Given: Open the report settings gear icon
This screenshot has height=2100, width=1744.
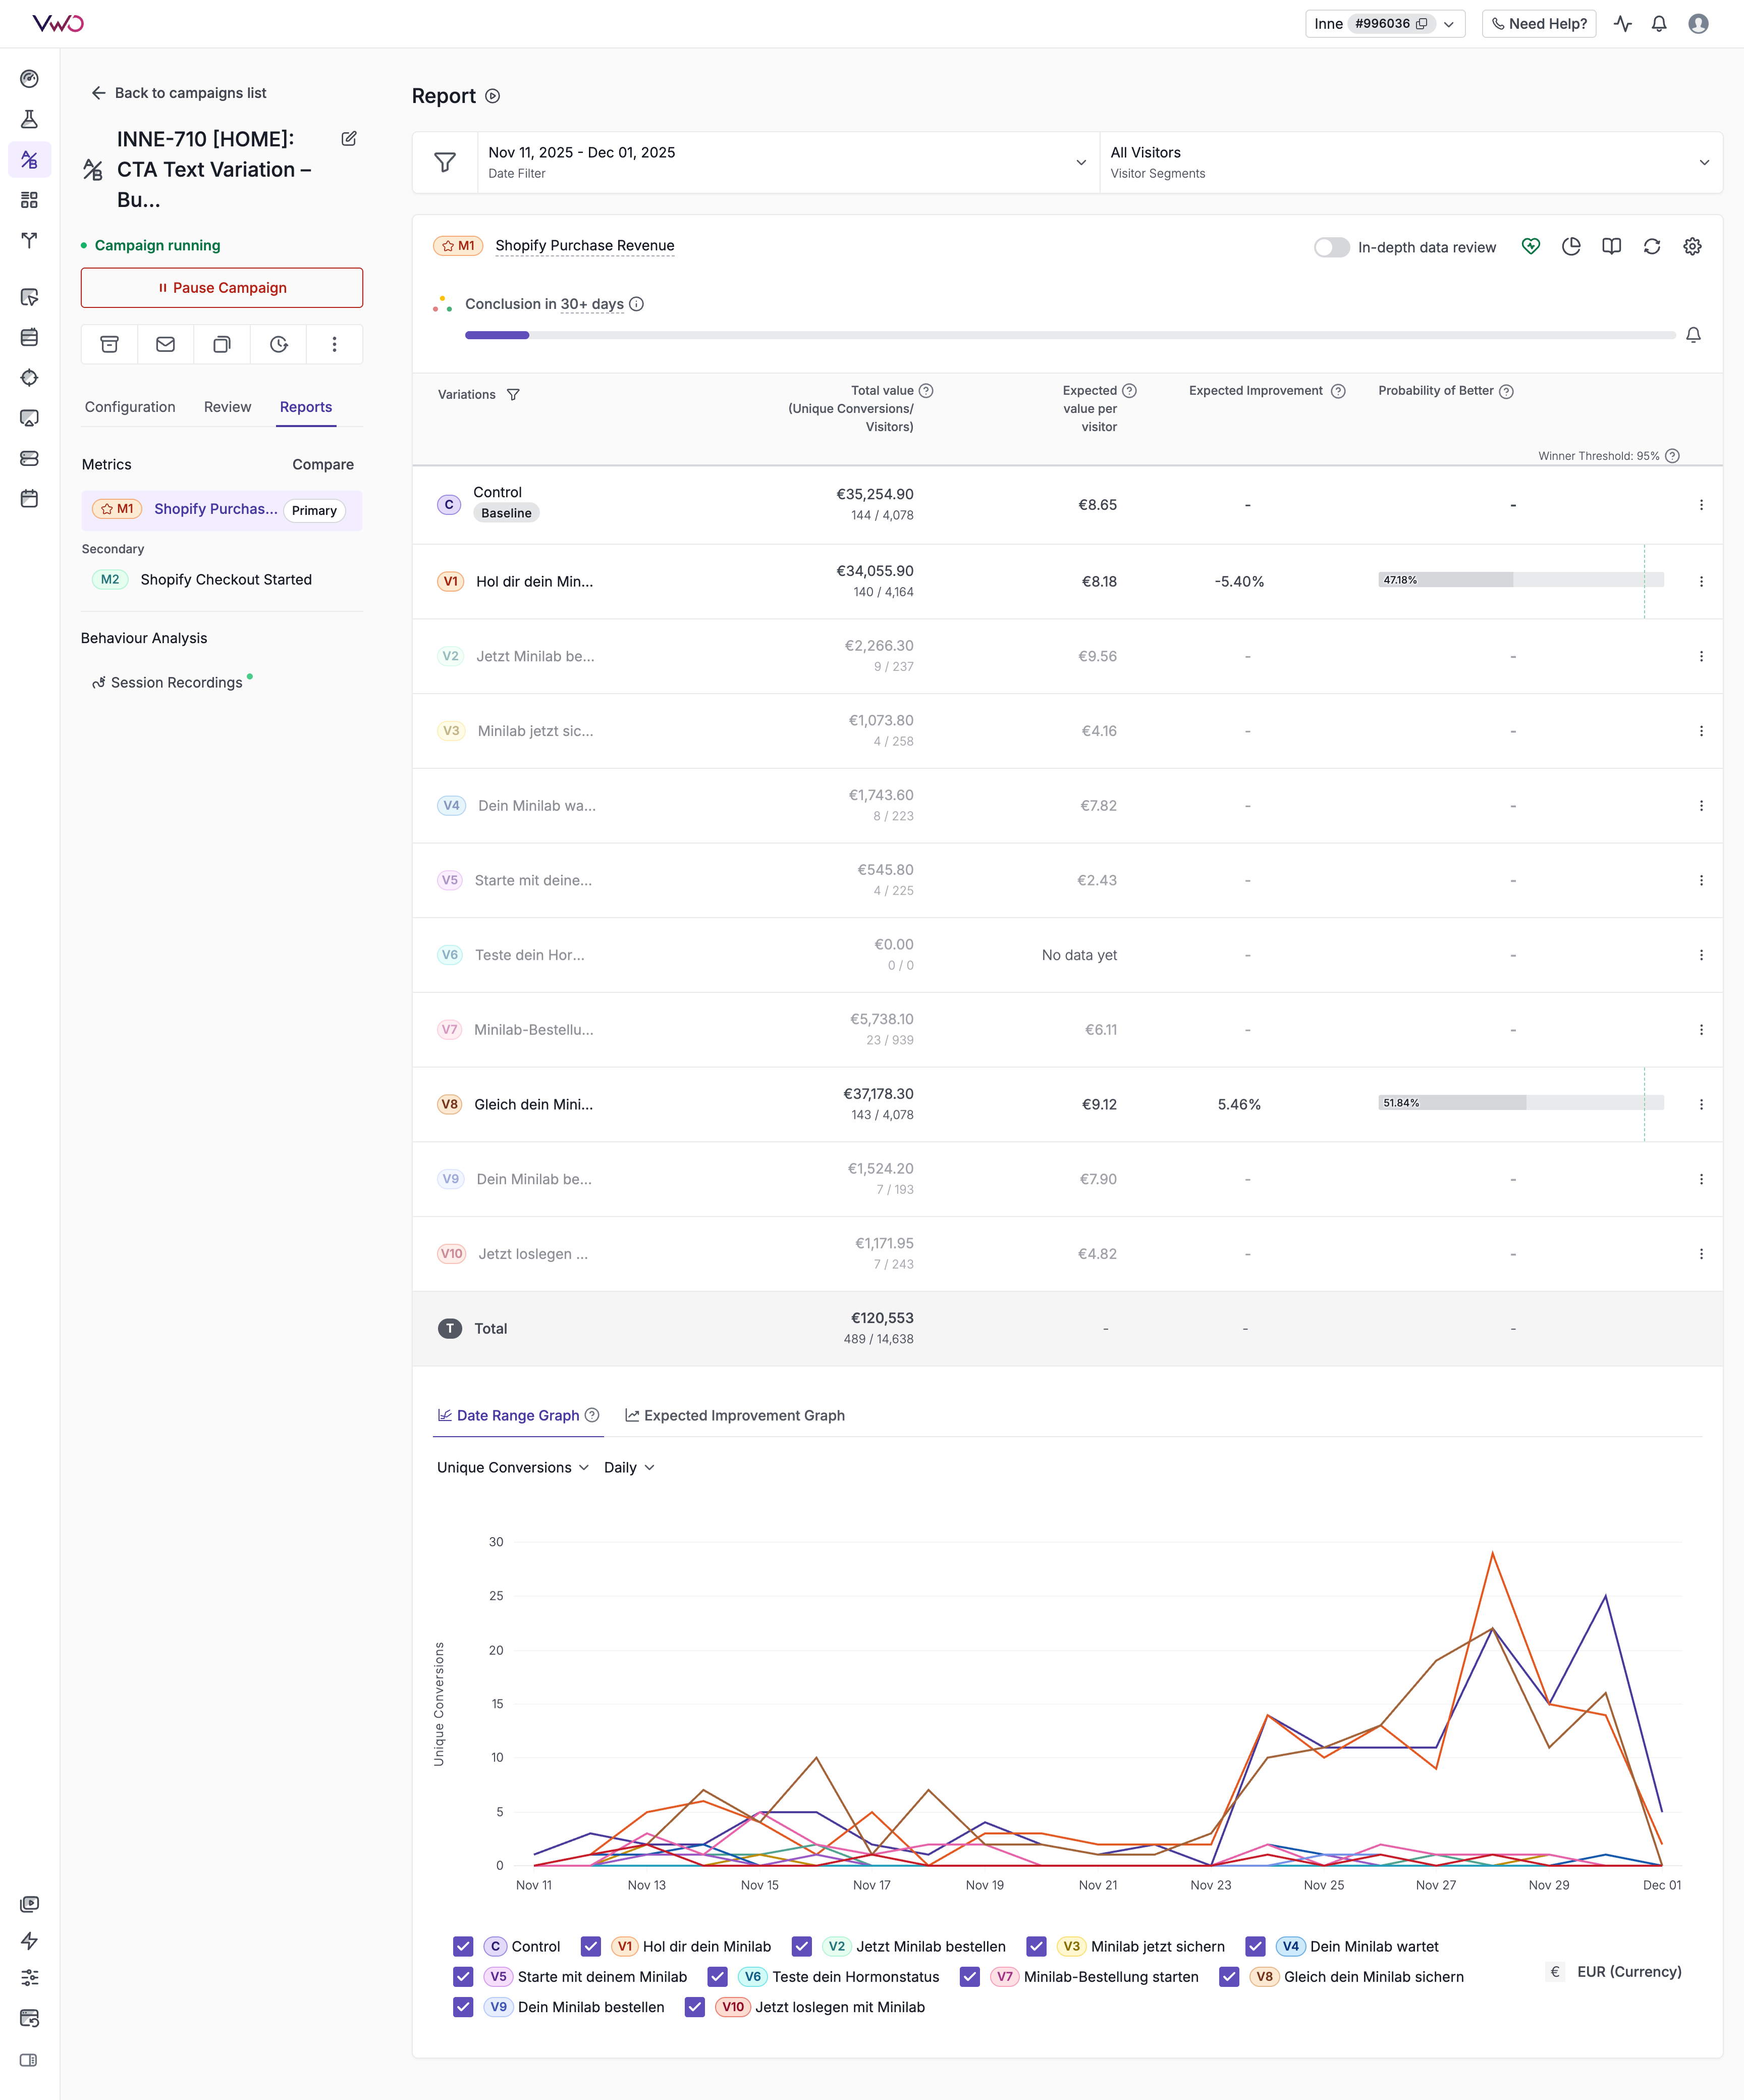Looking at the screenshot, I should point(1692,246).
